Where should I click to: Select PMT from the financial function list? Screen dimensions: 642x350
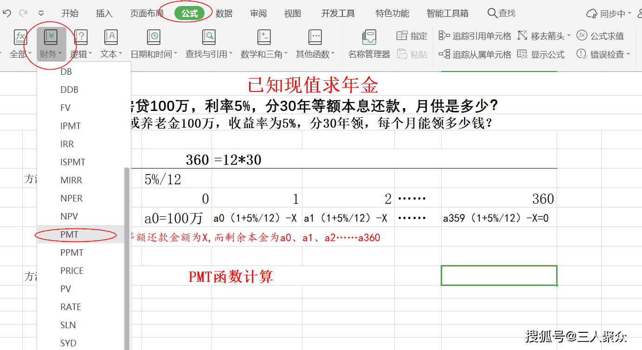pyautogui.click(x=70, y=234)
